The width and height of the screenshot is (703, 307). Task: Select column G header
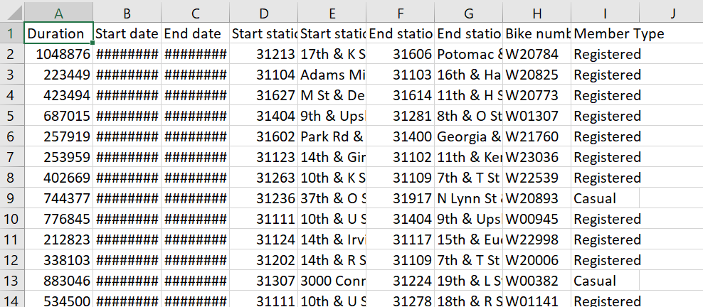coord(468,11)
